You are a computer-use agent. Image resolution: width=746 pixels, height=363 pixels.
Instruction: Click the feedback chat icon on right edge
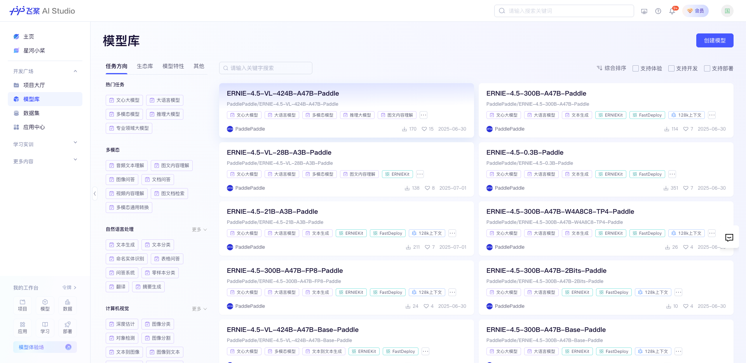(x=729, y=237)
